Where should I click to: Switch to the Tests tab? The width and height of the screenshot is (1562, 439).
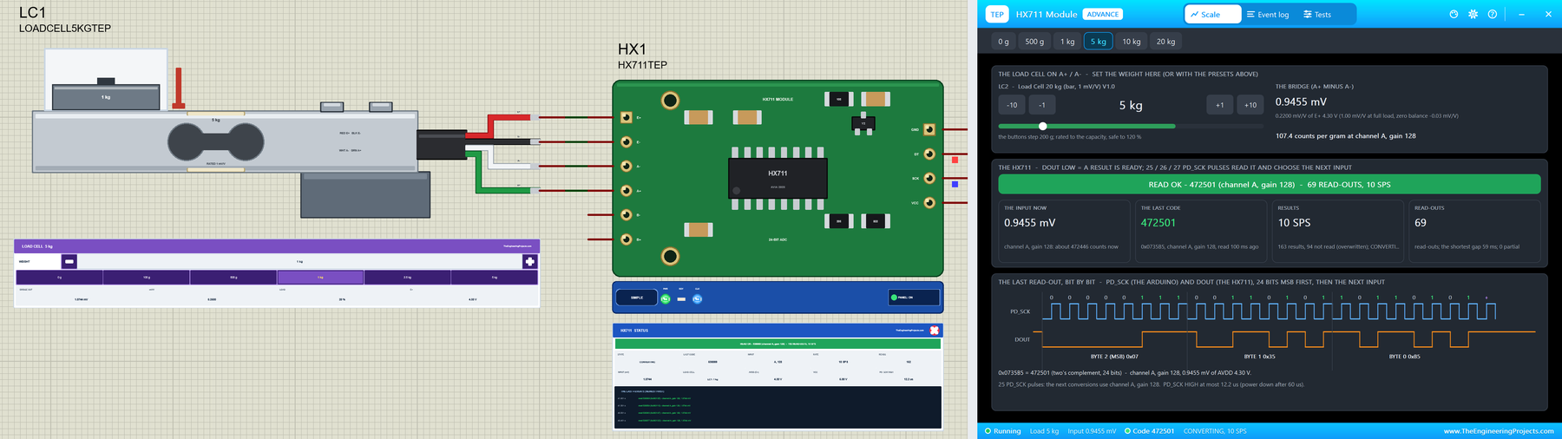[x=1317, y=15]
